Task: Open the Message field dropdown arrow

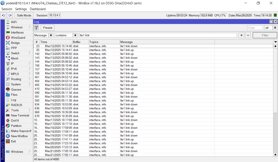Action: point(51,35)
